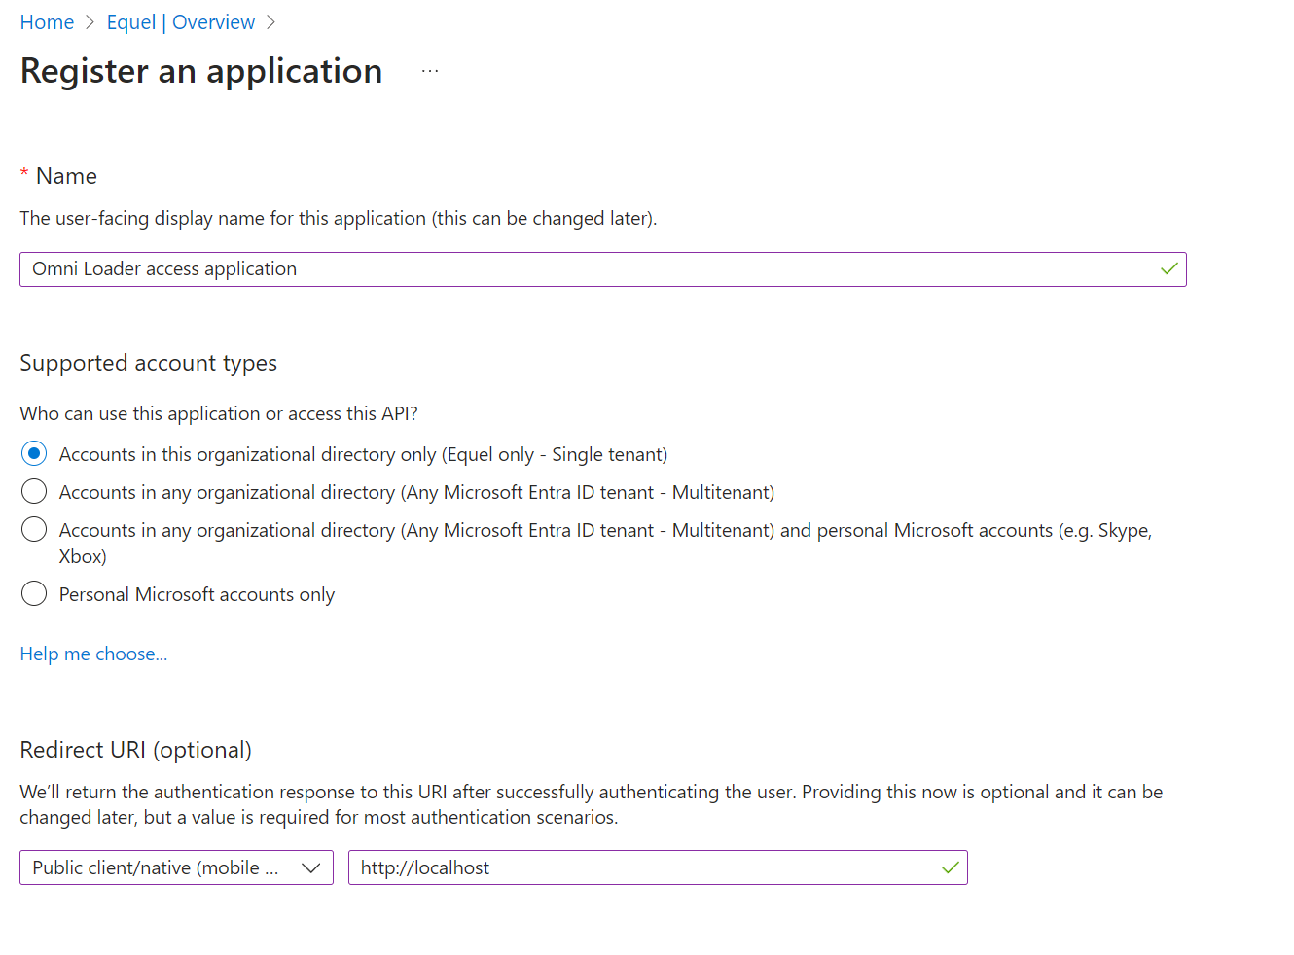This screenshot has width=1294, height=955.
Task: Select multitenant and personal Microsoft accounts option
Action: pos(34,530)
